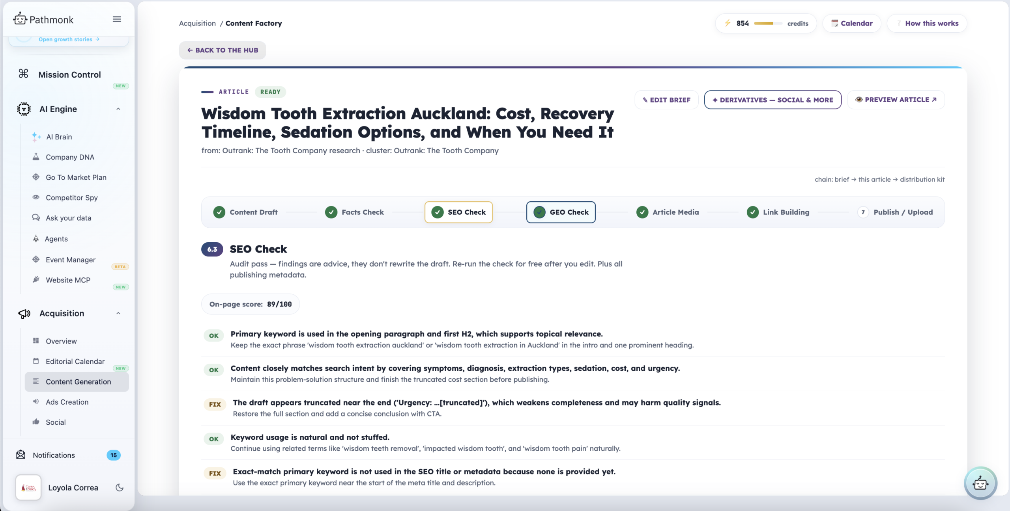Open How this works help

[x=927, y=23]
